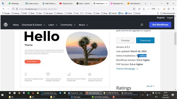
Task: Switch to the Channel content YouTube tab
Action: coord(66,4)
